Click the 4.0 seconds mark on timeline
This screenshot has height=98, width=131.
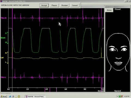(x=47, y=89)
